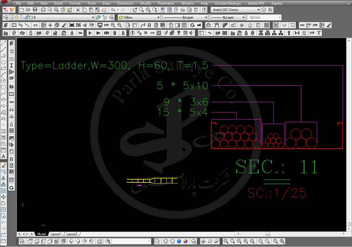352x247 pixels.
Task: Create a new drawing with QNew icon
Action: point(21,10)
